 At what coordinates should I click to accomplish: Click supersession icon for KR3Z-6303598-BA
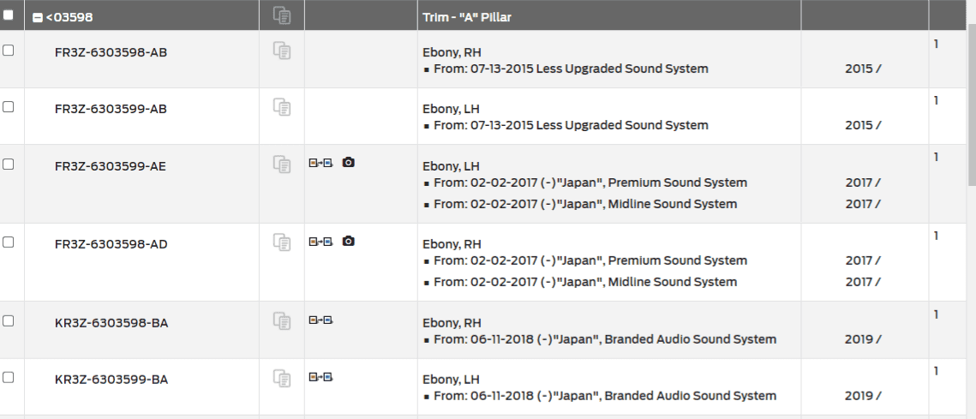click(x=321, y=320)
